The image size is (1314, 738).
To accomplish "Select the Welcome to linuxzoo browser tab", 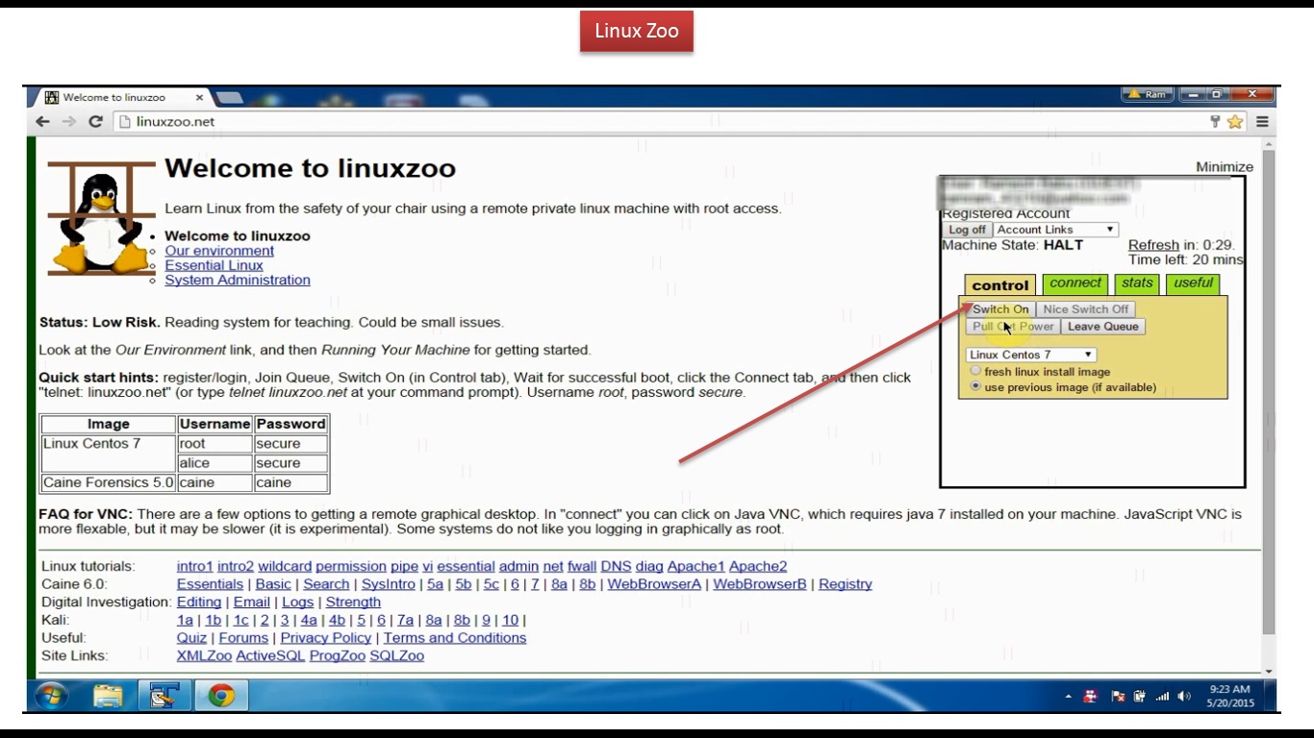I will [x=121, y=97].
